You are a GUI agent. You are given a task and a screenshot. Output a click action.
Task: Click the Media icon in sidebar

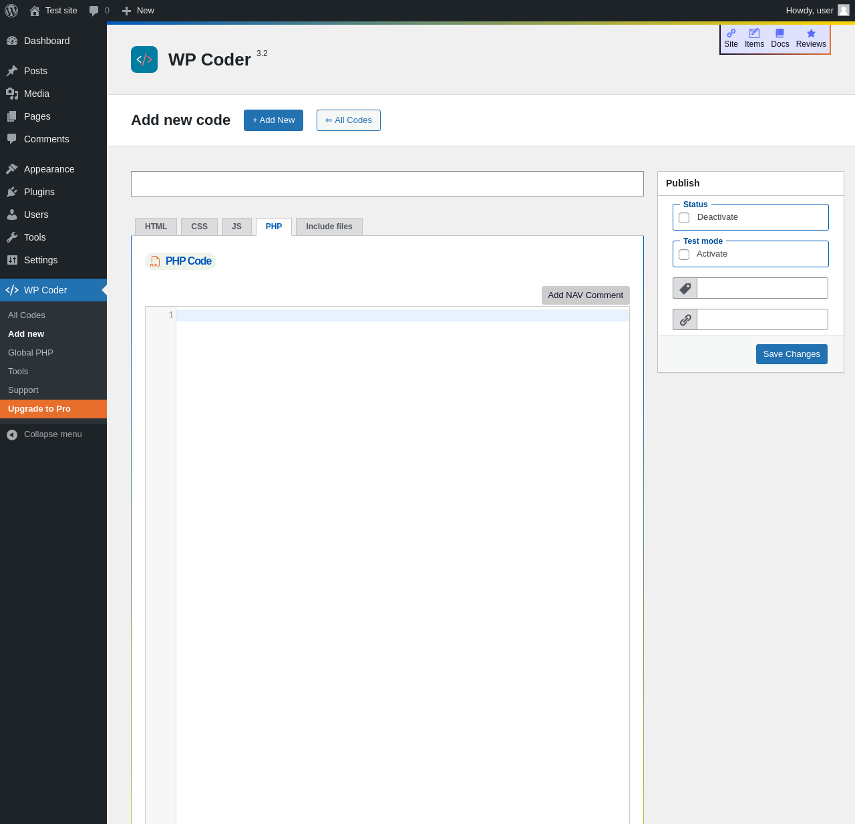point(12,94)
